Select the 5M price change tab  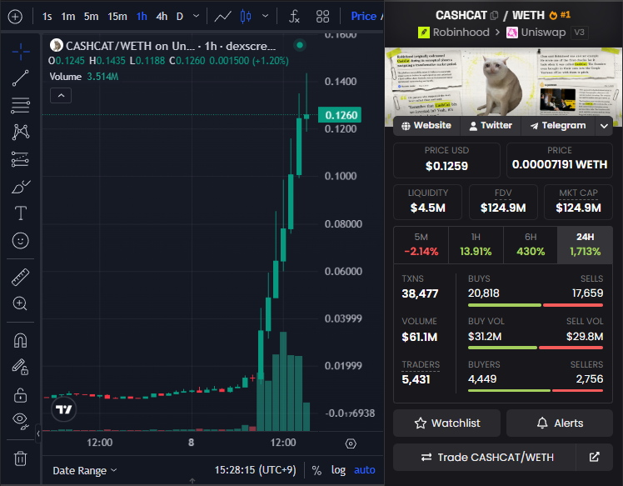tap(421, 244)
